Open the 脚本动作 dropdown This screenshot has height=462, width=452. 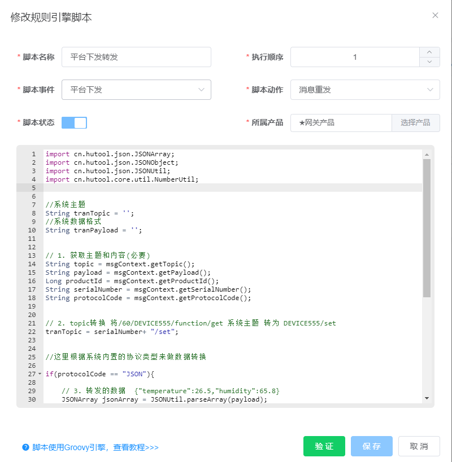pyautogui.click(x=365, y=90)
